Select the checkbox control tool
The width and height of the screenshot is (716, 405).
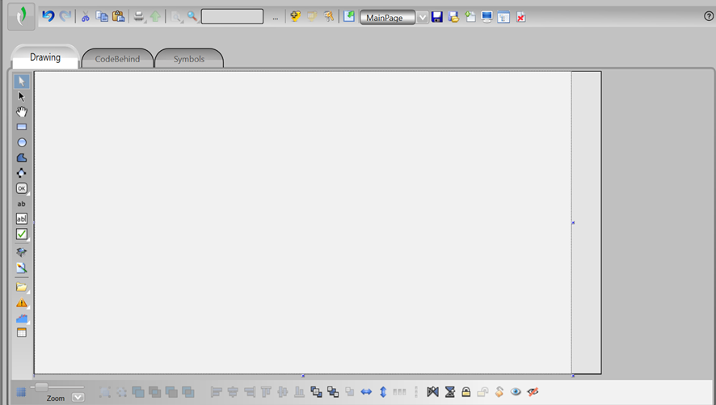pyautogui.click(x=22, y=234)
